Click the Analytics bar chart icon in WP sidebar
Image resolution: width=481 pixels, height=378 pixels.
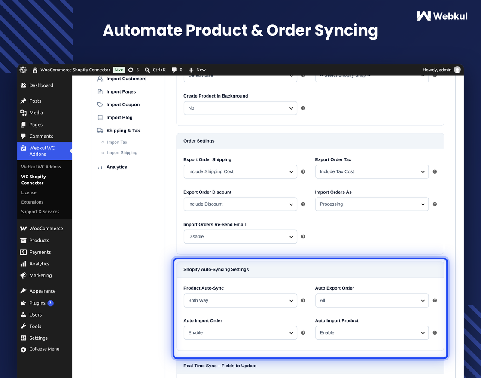tap(23, 264)
